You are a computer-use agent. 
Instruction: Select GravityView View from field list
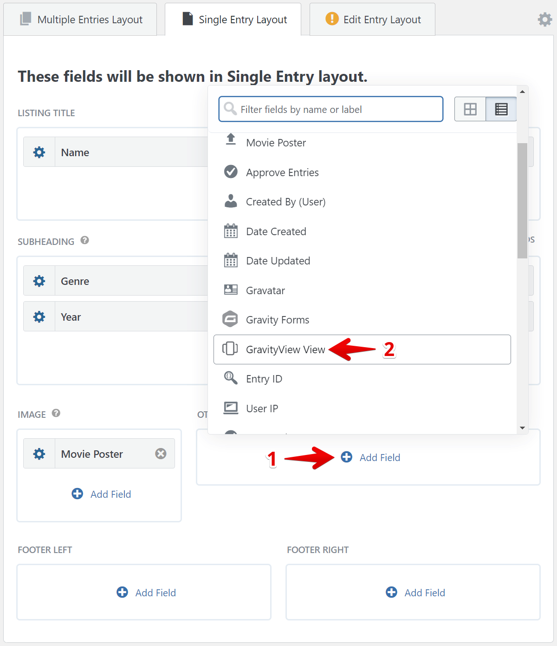[x=285, y=349]
